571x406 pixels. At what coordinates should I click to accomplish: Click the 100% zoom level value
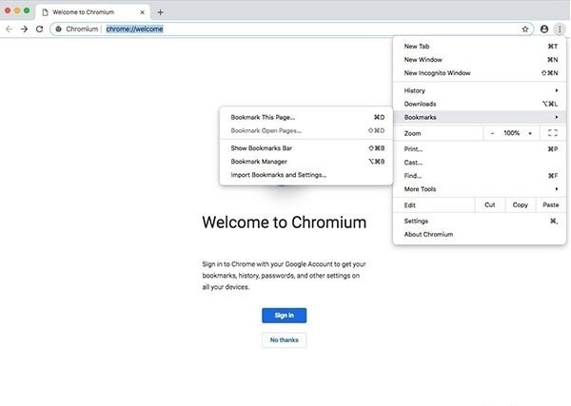511,133
